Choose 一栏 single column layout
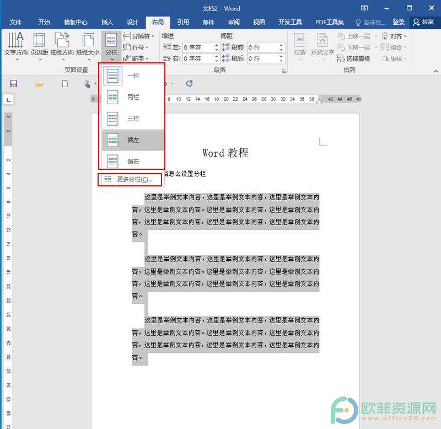The image size is (441, 429). coord(133,76)
